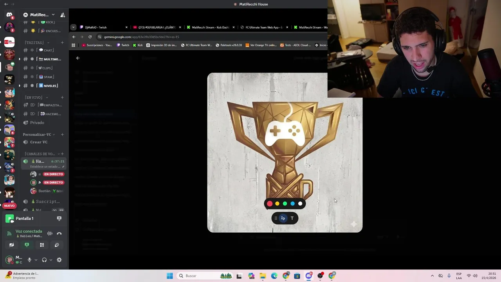The width and height of the screenshot is (501, 282).
Task: Select the freehand draw tool
Action: pyautogui.click(x=283, y=219)
